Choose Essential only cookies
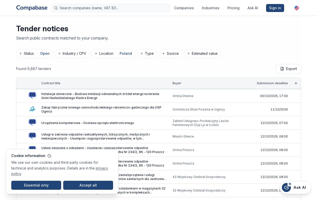 point(36,185)
